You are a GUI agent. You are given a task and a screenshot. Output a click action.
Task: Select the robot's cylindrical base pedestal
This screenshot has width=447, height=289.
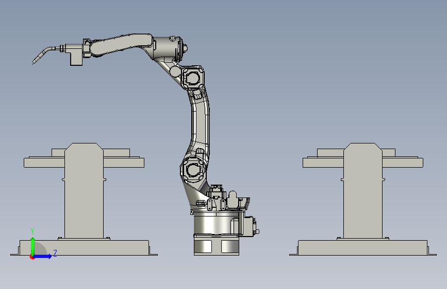tap(217, 234)
